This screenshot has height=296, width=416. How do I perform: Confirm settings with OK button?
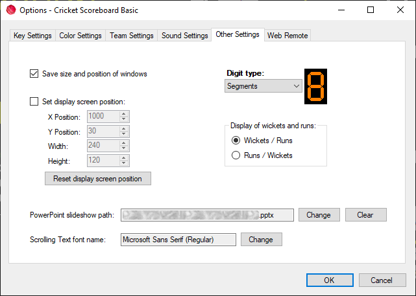pos(329,280)
